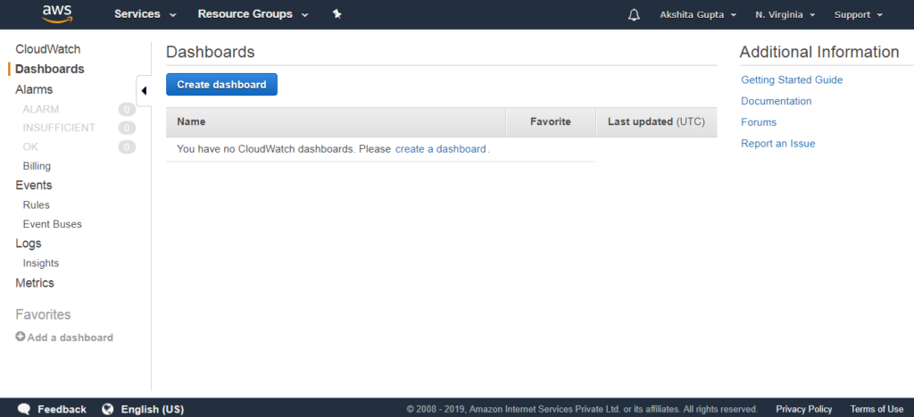Click the INSUFFICIENT count badge
This screenshot has height=417, width=914.
(127, 128)
